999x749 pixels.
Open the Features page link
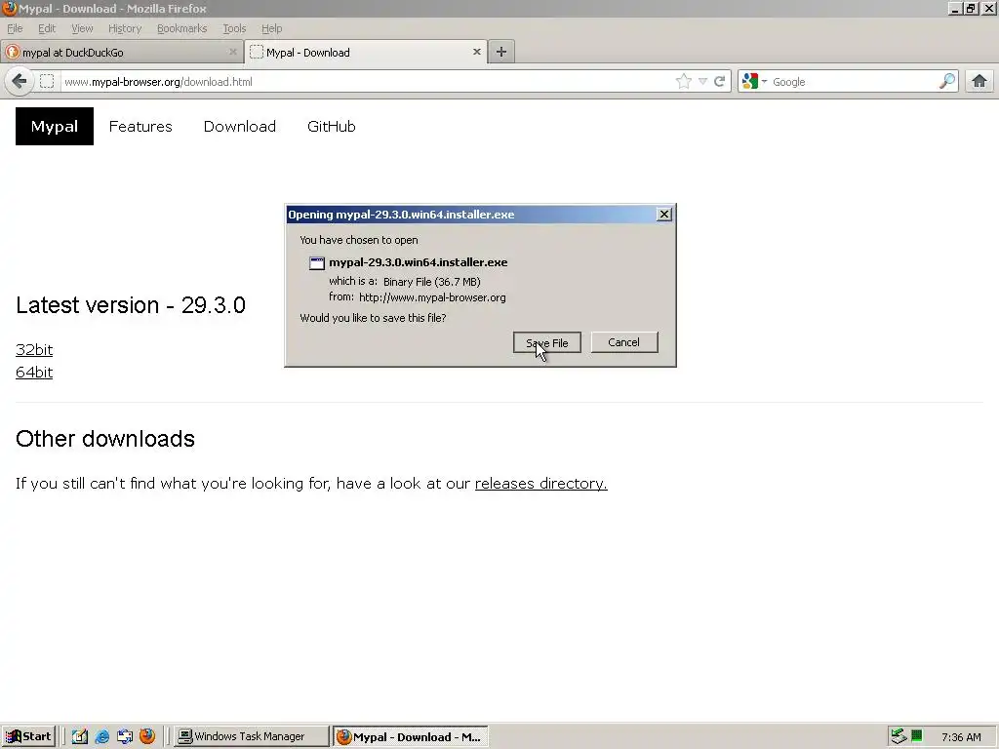tap(140, 126)
